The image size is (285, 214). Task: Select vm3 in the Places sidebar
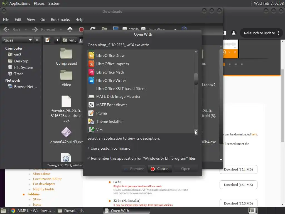point(18,55)
